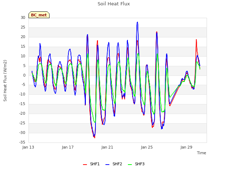Screen dimensions: 228x171
Task: Click the -20 y-axis tick label
Action: pos(22,113)
